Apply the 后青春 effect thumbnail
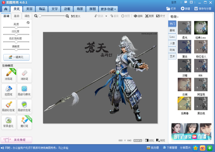 coord(185,103)
